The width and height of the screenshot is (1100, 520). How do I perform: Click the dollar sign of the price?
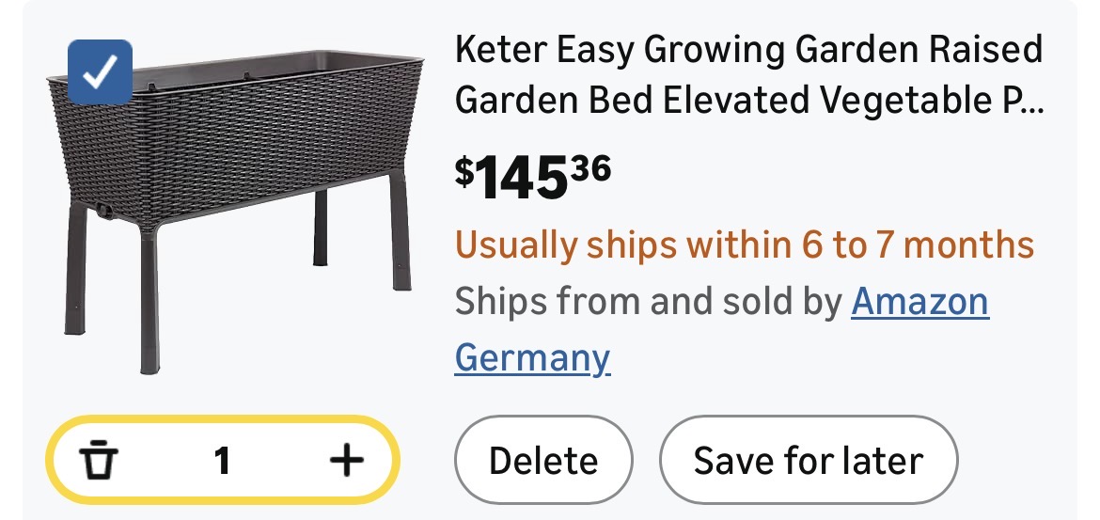(x=464, y=170)
